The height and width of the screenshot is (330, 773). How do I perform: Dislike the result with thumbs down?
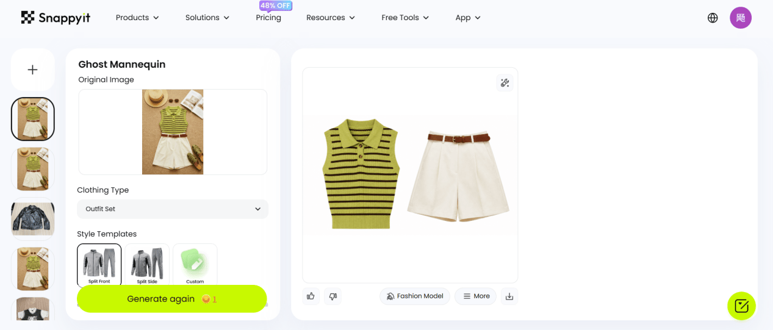pyautogui.click(x=333, y=296)
